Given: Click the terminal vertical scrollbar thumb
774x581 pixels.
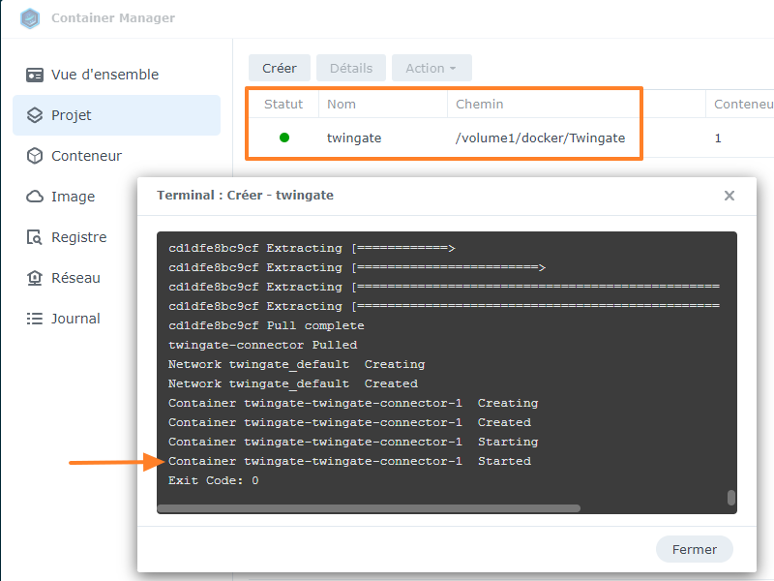Looking at the screenshot, I should pyautogui.click(x=731, y=498).
